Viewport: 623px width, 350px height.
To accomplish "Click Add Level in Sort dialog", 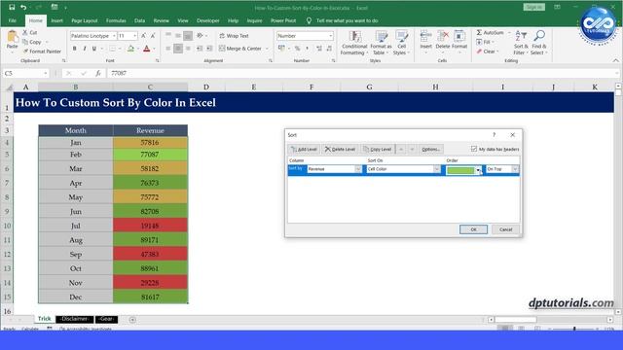I will click(x=304, y=149).
